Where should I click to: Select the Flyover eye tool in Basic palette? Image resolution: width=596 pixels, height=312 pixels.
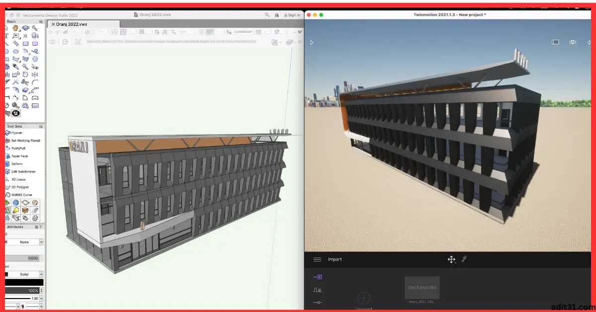coord(25,28)
